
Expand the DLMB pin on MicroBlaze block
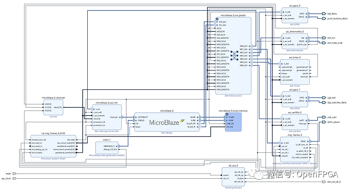(x=199, y=116)
